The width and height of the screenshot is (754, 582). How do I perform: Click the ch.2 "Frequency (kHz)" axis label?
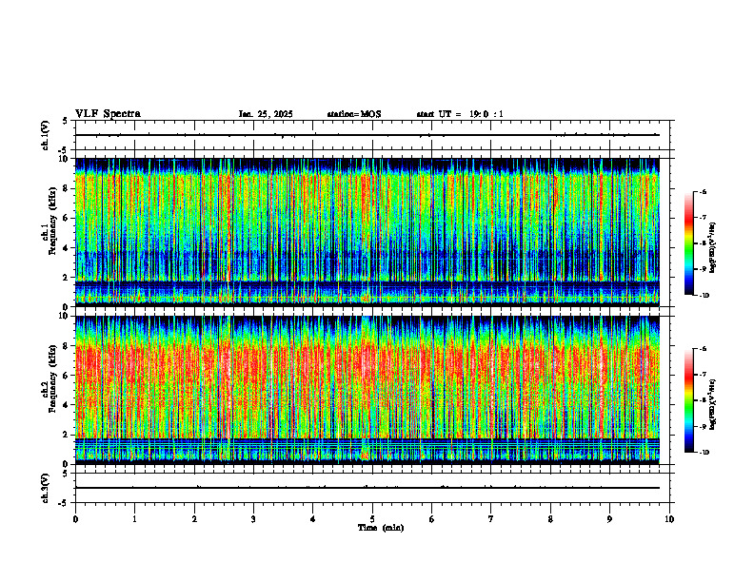point(52,378)
